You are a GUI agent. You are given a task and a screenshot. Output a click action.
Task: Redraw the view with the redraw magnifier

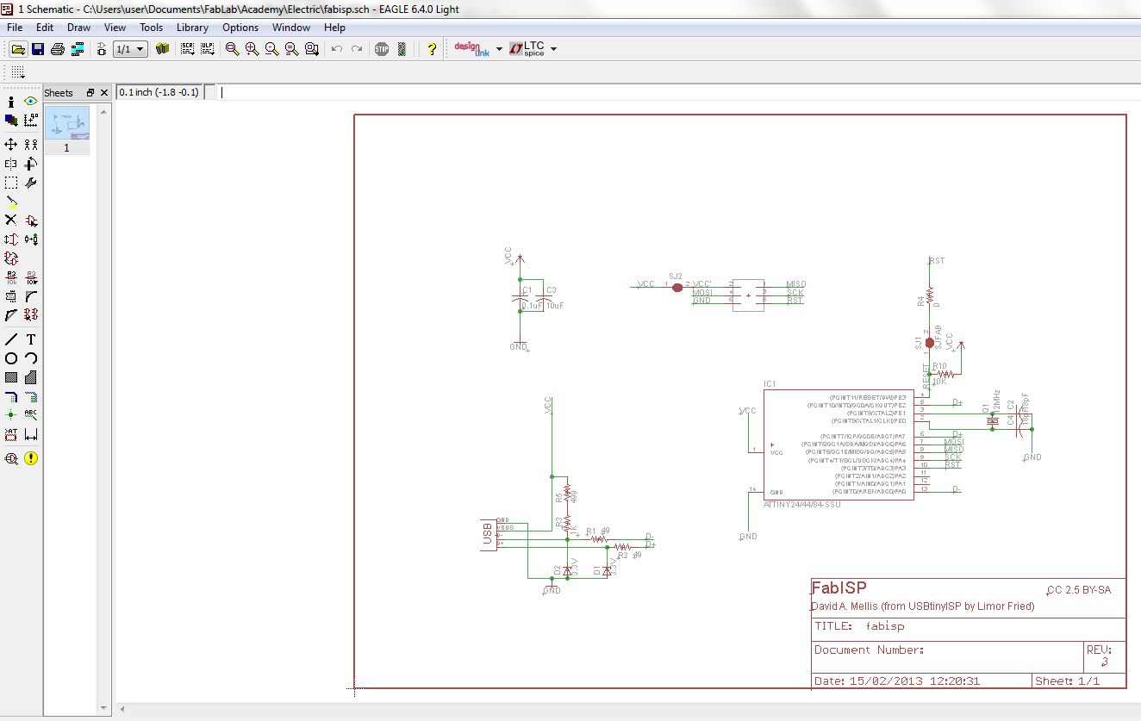click(x=291, y=49)
